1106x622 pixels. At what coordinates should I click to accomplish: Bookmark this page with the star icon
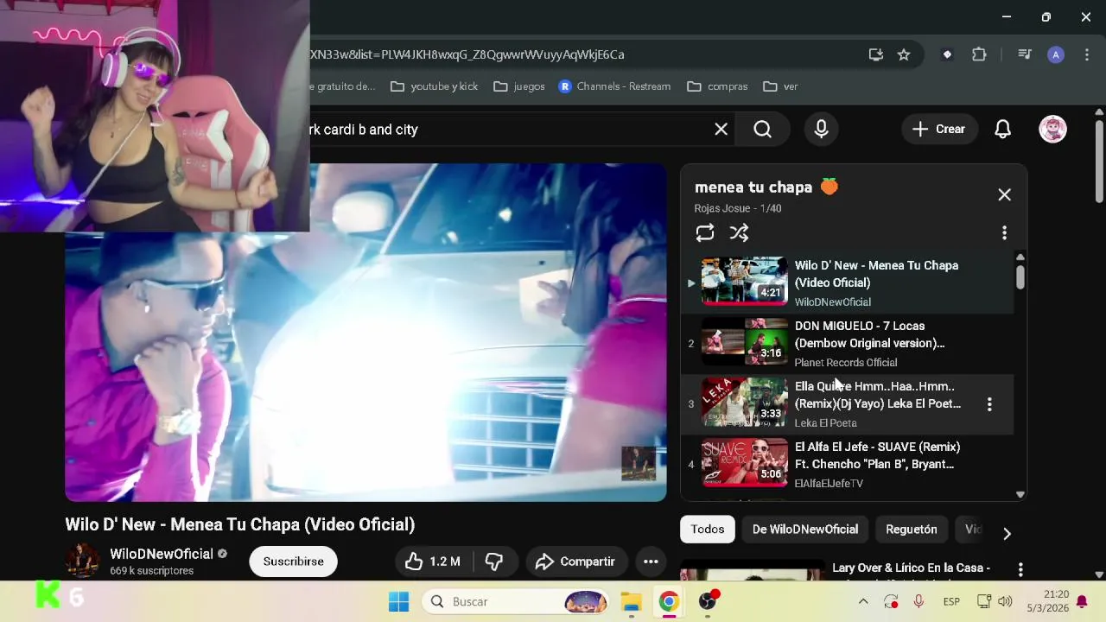pyautogui.click(x=904, y=54)
